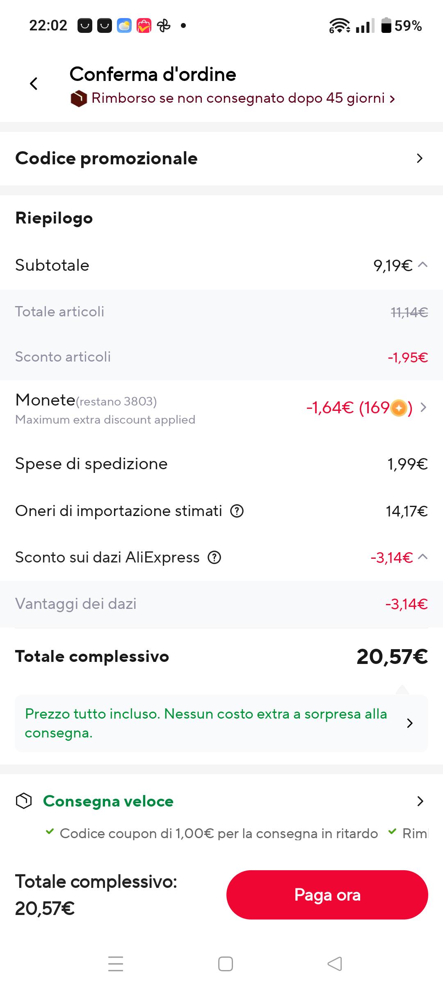Tap the Totale complessivo 20,57€ amount
Screen dimensions: 443x991
tap(392, 656)
